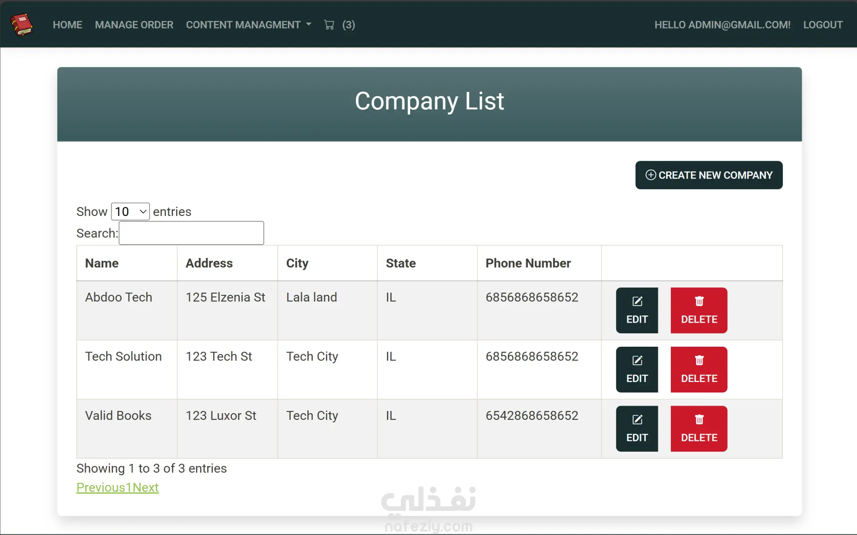Delete the Valid Books company
The image size is (857, 535).
click(699, 428)
